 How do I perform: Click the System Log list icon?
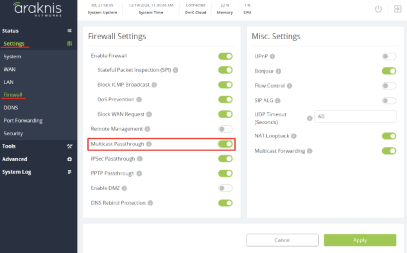(x=69, y=172)
